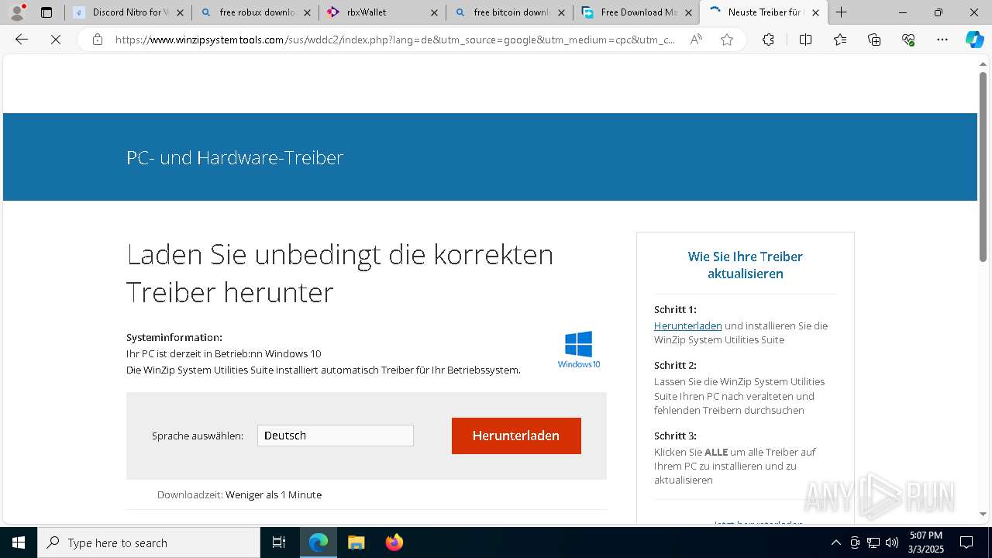The height and width of the screenshot is (558, 992).
Task: Open the Copilot sidebar icon
Action: 974,40
